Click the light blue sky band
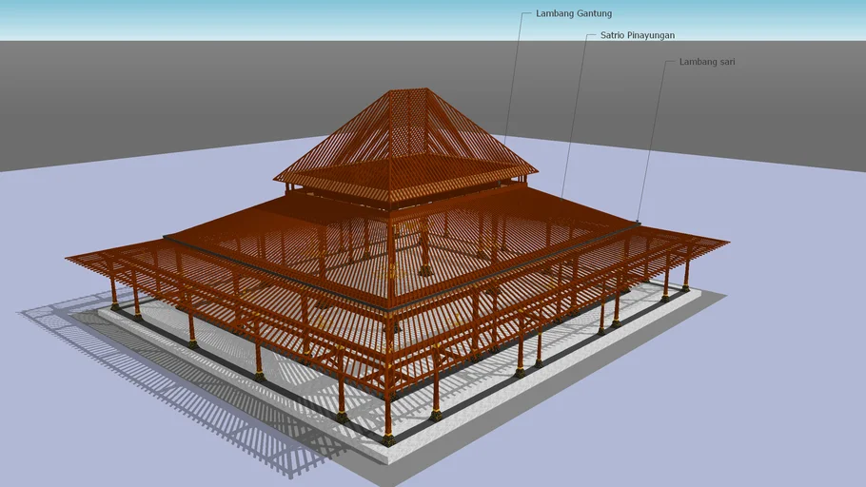The height and width of the screenshot is (487, 866). click(x=285, y=19)
